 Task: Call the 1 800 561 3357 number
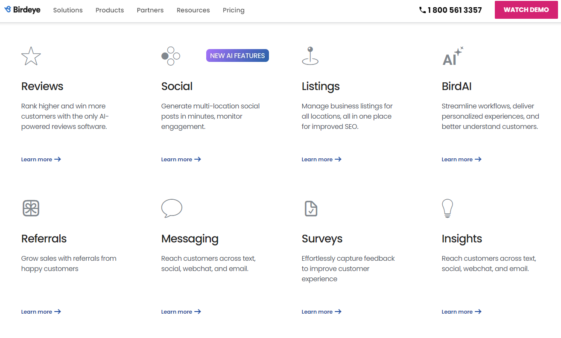[x=450, y=10]
